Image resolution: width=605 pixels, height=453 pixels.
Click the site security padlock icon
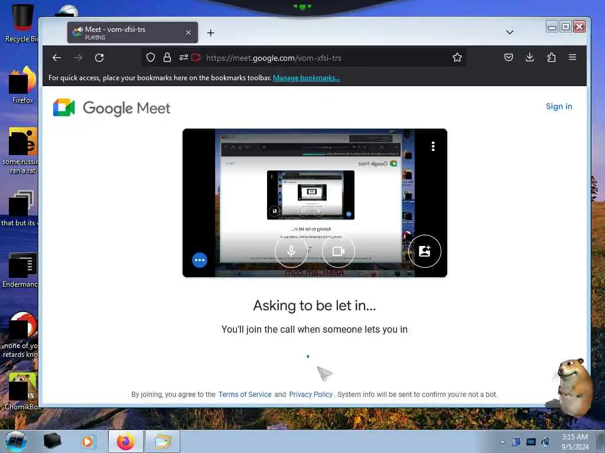167,58
